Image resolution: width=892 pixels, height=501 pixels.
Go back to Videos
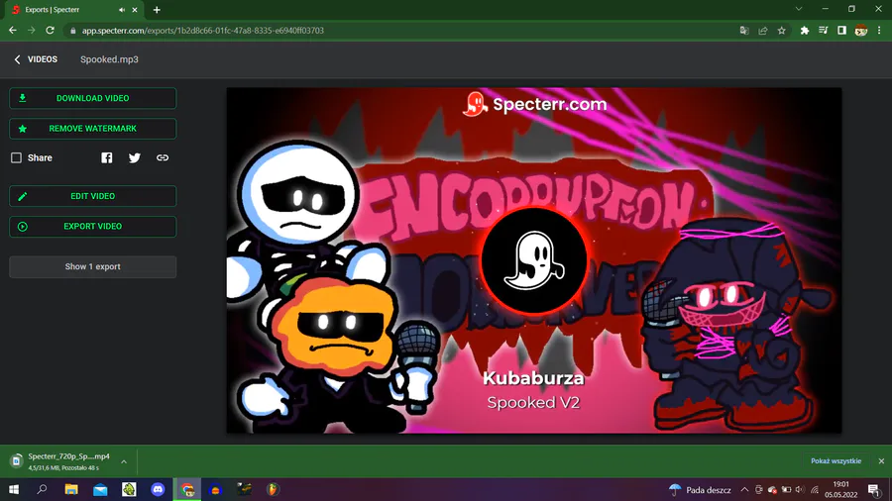pos(36,59)
